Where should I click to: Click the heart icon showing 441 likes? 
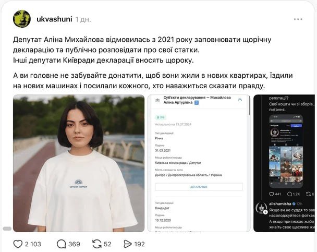click(272, 194)
